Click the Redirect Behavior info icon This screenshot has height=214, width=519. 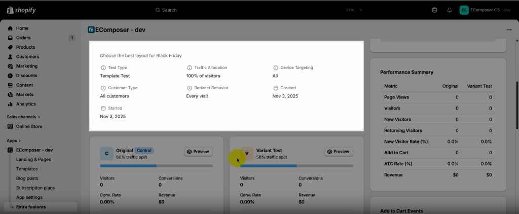click(190, 88)
